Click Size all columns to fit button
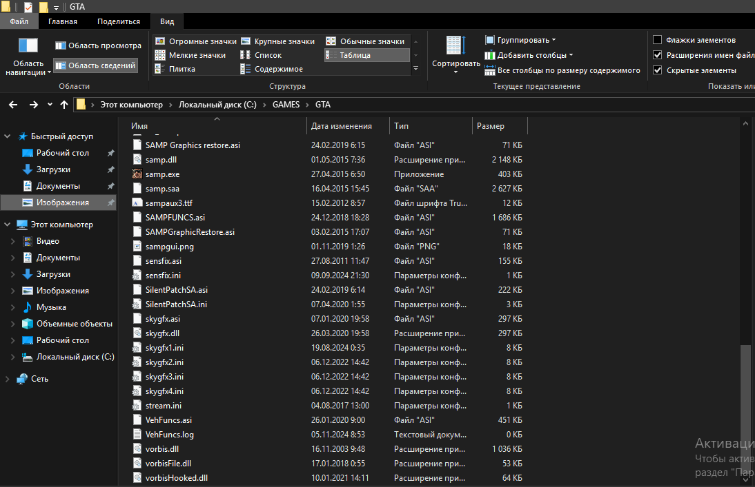Image resolution: width=755 pixels, height=487 pixels. (x=562, y=70)
